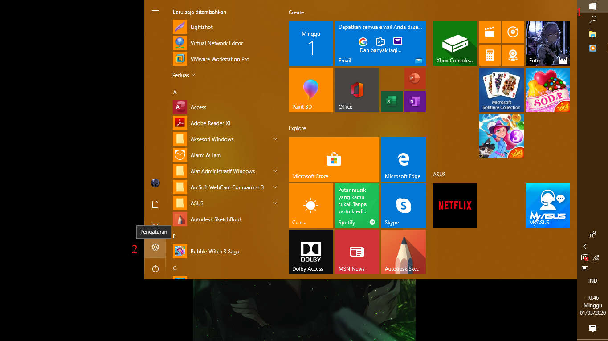The image size is (608, 341).
Task: Expand ArcSoft WebCam Companion 3 folder
Action: (226, 187)
